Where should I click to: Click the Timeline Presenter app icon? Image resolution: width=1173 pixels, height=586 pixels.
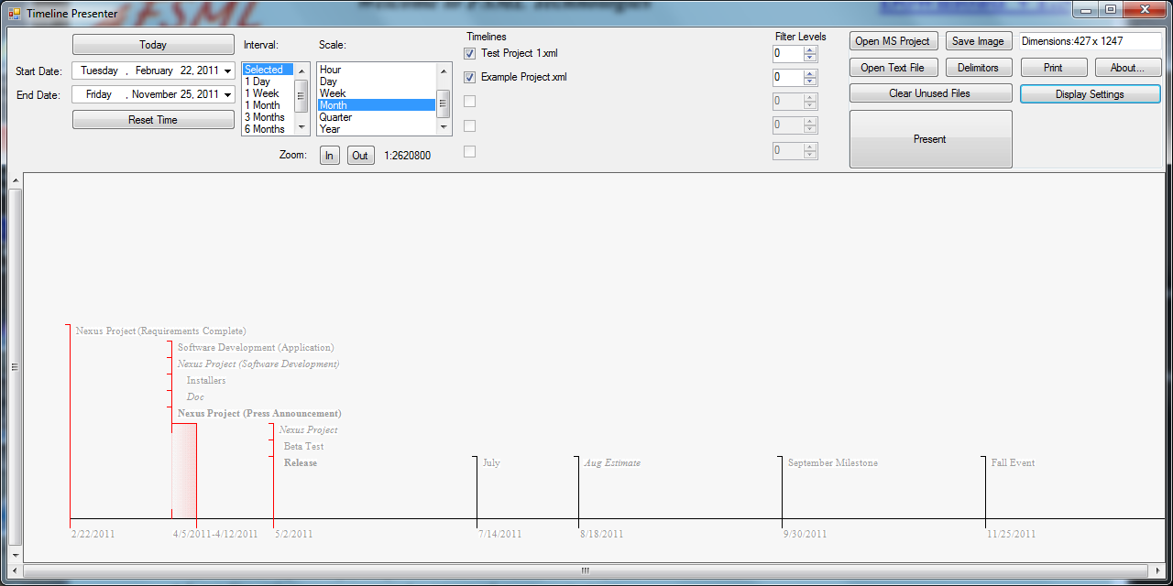point(14,13)
